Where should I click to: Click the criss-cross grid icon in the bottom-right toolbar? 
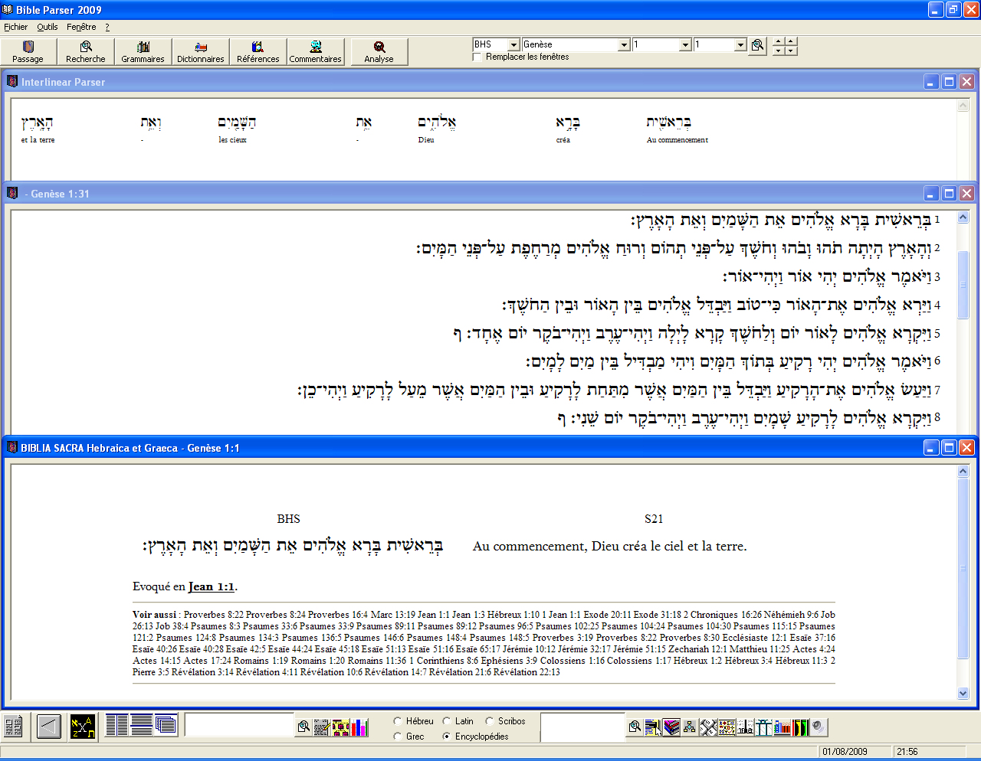tap(708, 727)
